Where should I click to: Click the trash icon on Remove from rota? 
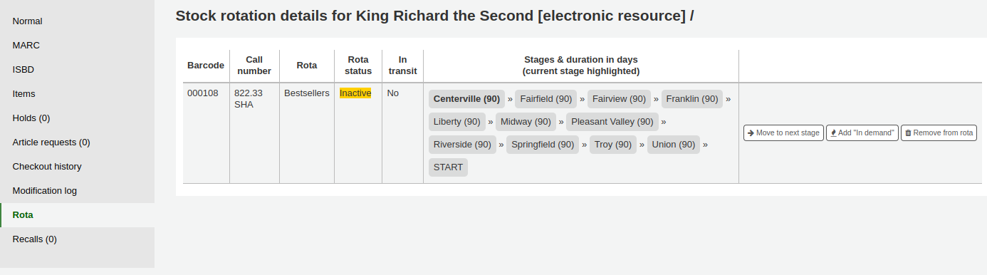[x=908, y=133]
